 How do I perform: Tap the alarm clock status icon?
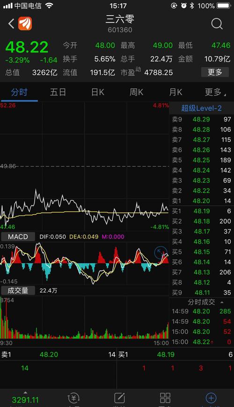[x=184, y=6]
